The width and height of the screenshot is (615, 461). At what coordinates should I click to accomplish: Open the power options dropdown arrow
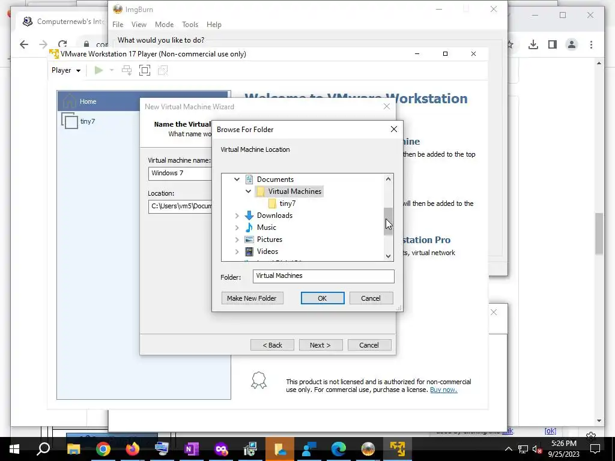pos(112,70)
